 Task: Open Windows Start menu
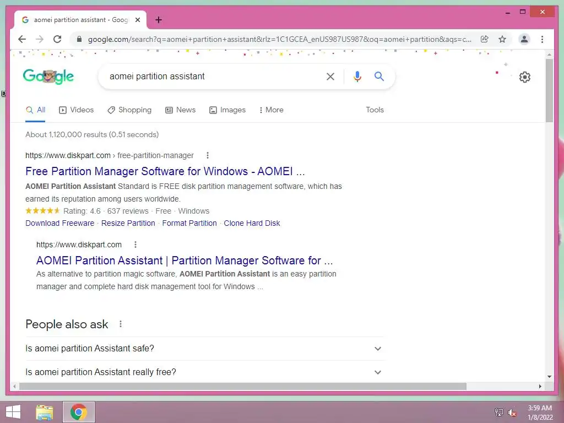coord(13,412)
